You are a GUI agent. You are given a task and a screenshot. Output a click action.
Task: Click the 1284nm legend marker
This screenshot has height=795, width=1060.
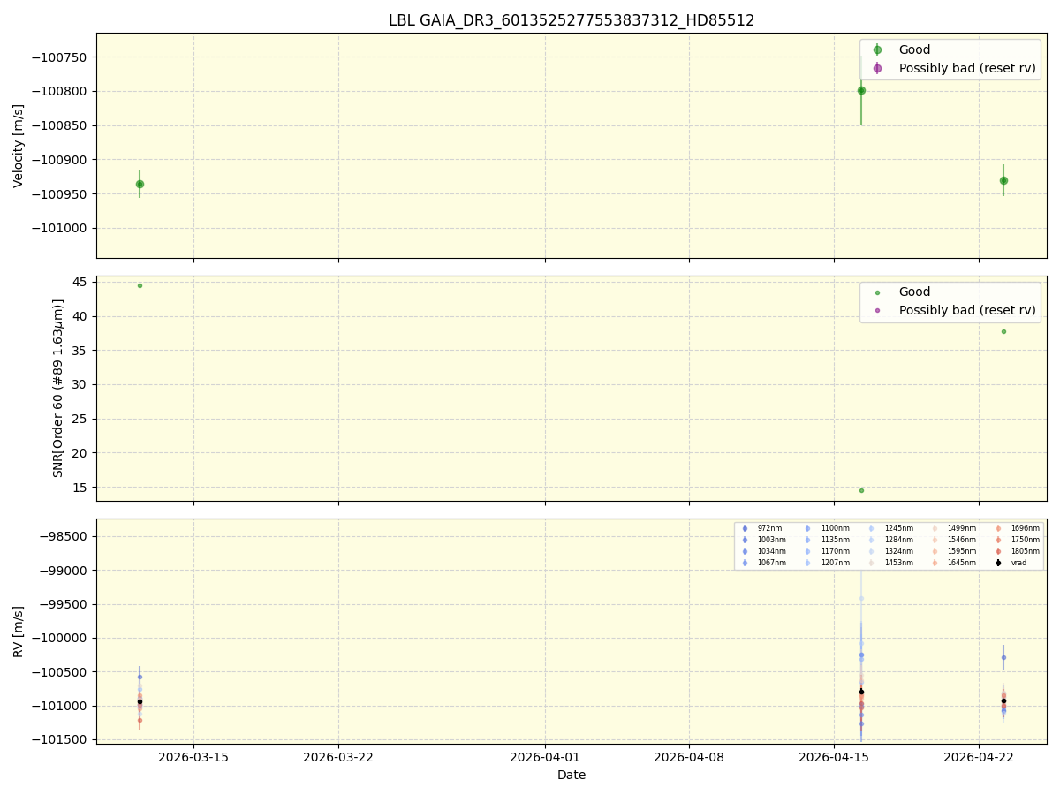point(871,540)
